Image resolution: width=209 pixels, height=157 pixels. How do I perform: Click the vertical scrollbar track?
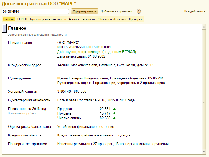204,89
